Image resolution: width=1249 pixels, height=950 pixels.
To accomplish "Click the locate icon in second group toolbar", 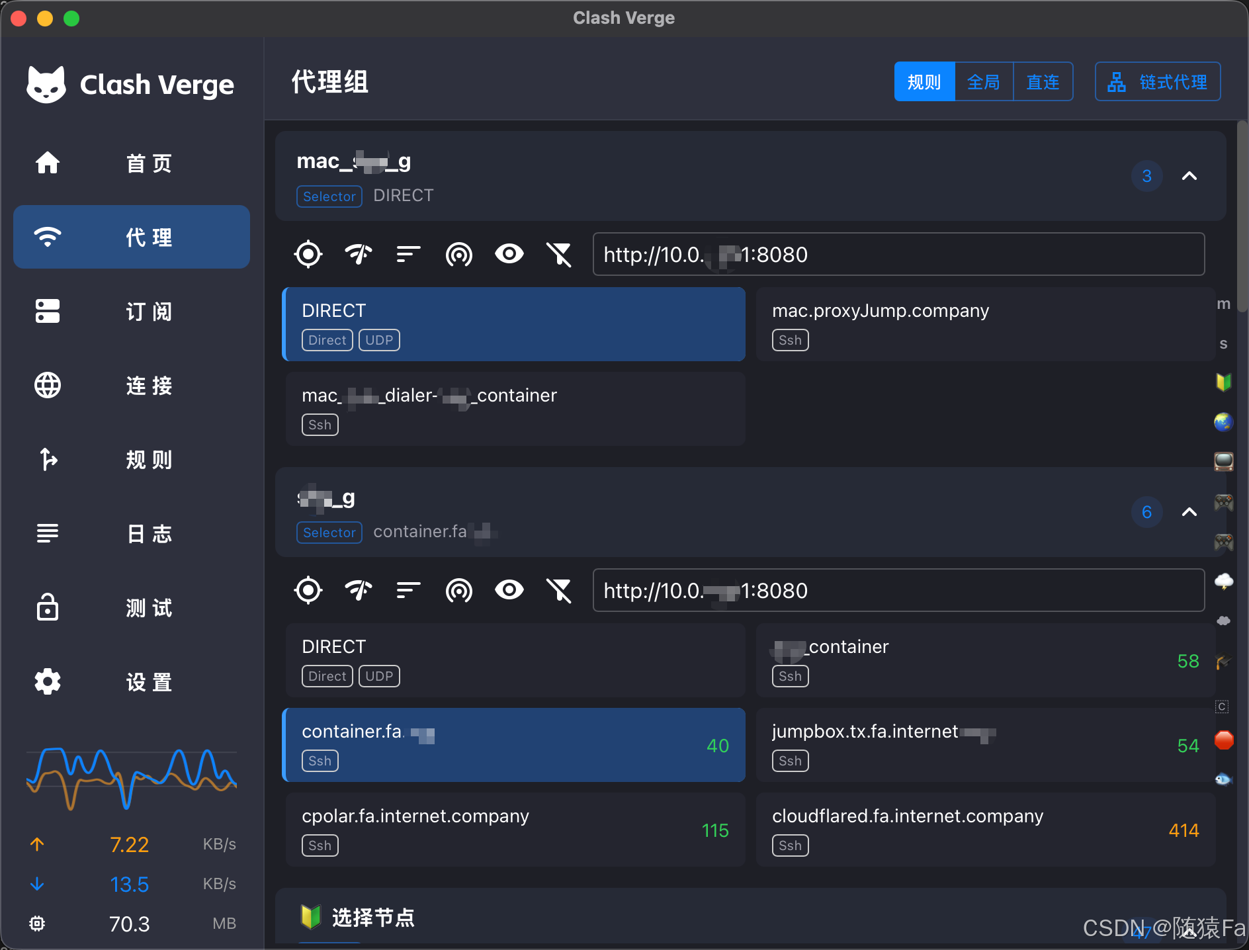I will (308, 590).
